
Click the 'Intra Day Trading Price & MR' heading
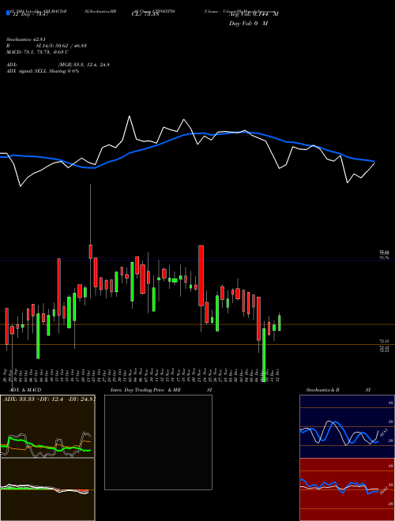click(145, 390)
